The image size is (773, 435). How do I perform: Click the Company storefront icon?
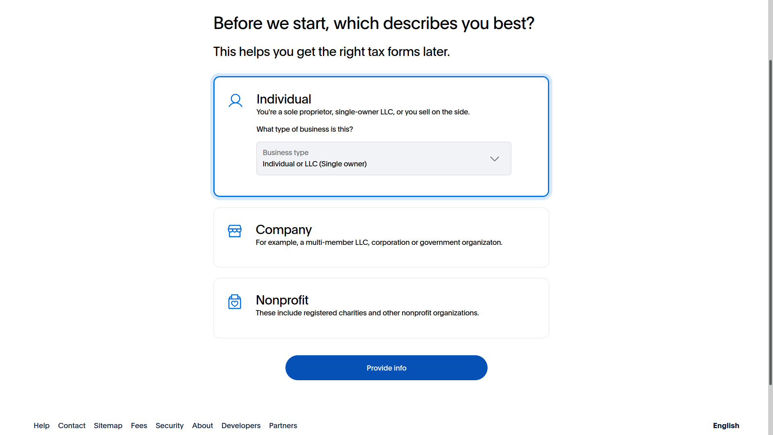pos(234,231)
